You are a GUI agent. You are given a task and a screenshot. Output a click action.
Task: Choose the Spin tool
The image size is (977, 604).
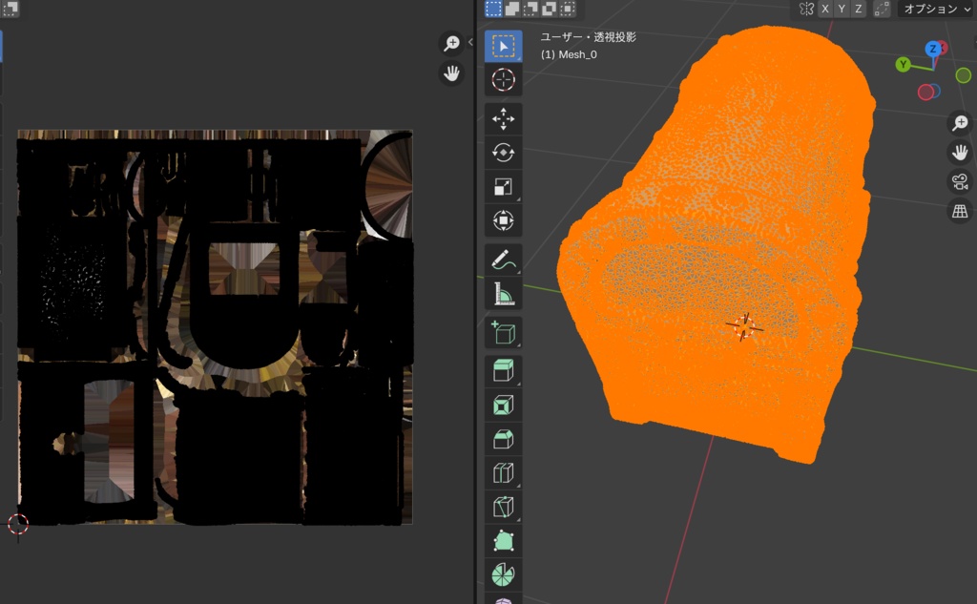(x=504, y=574)
